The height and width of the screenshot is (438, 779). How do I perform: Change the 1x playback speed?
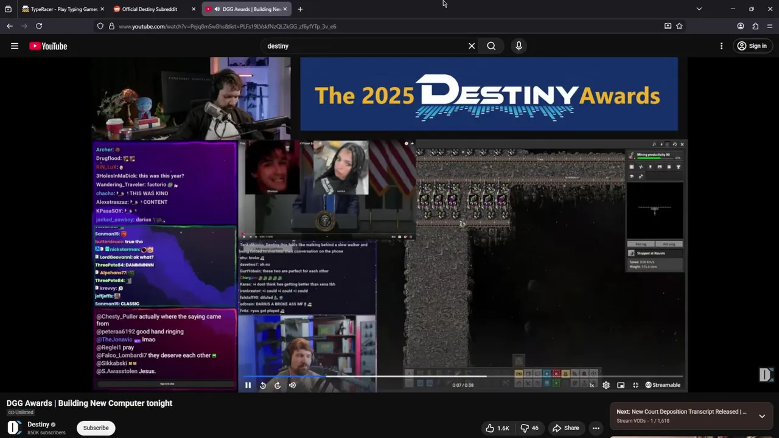click(592, 385)
